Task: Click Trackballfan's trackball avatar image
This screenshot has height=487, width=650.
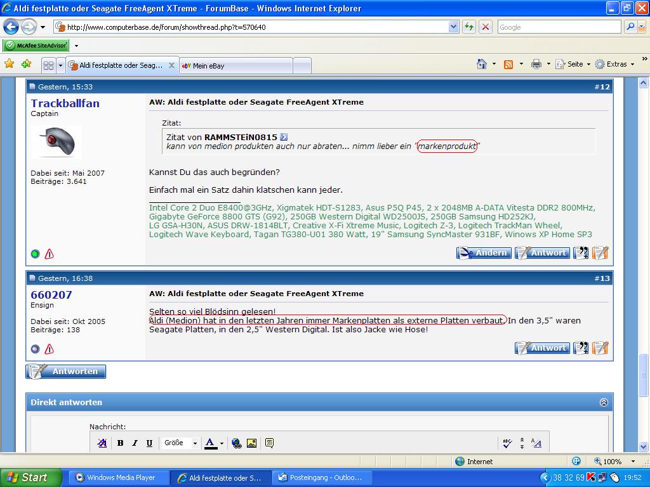Action: 56,141
